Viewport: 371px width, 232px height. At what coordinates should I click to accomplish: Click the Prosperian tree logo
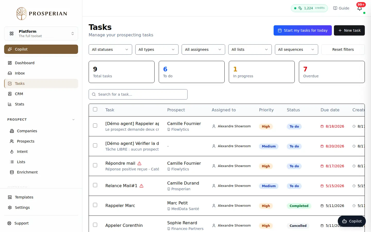(22, 13)
